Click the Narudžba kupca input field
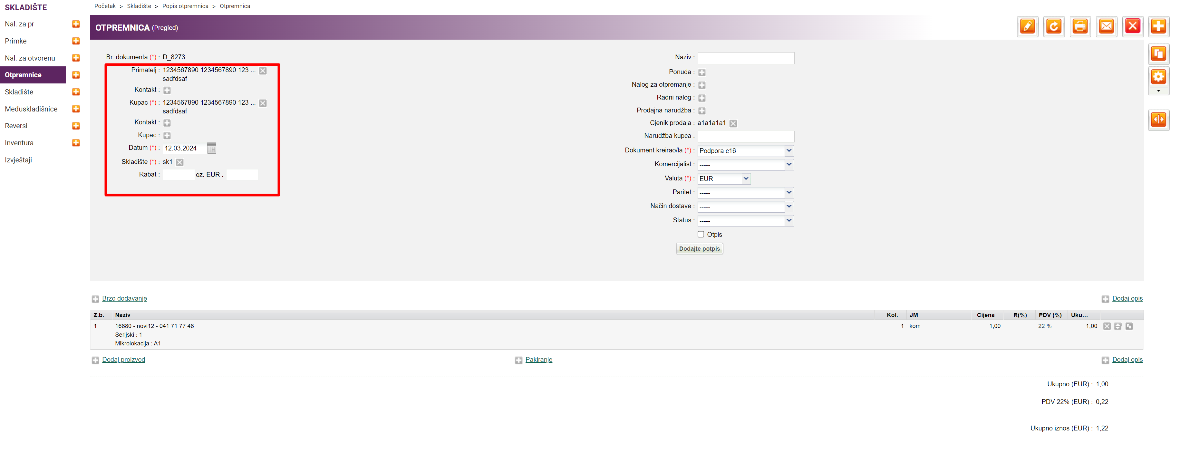This screenshot has height=453, width=1190. [x=746, y=136]
